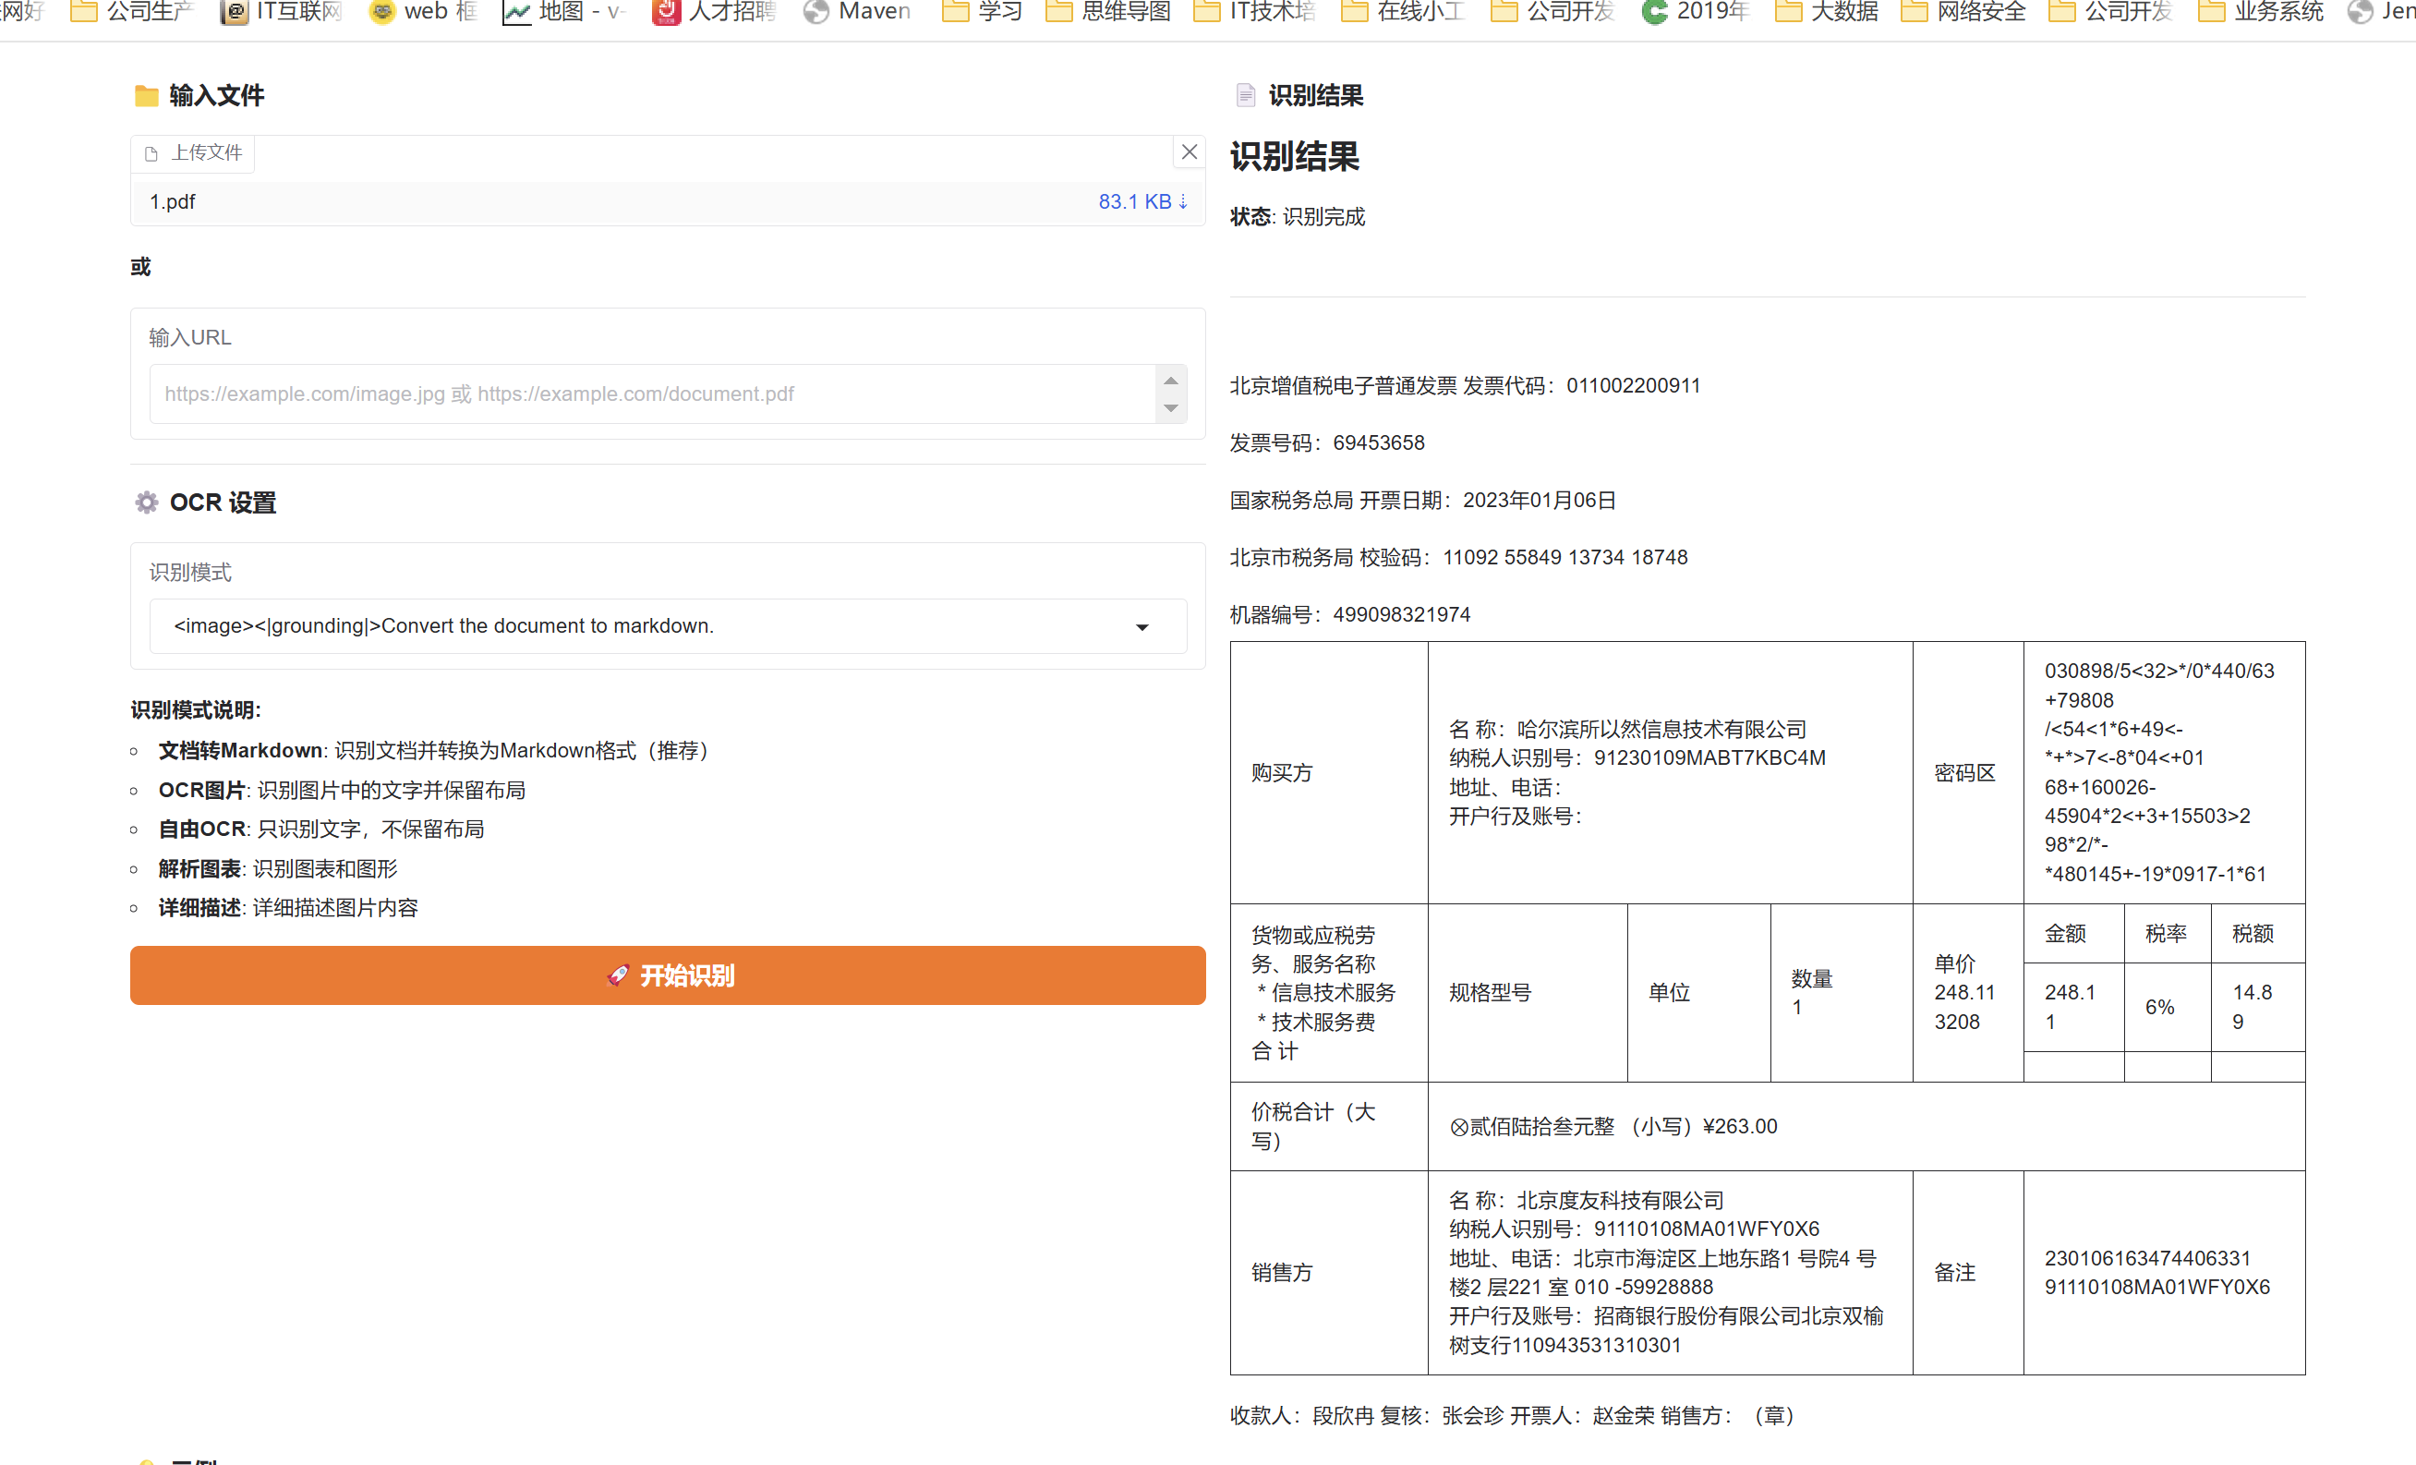Open the IT互联网 bookmark icon

234,12
